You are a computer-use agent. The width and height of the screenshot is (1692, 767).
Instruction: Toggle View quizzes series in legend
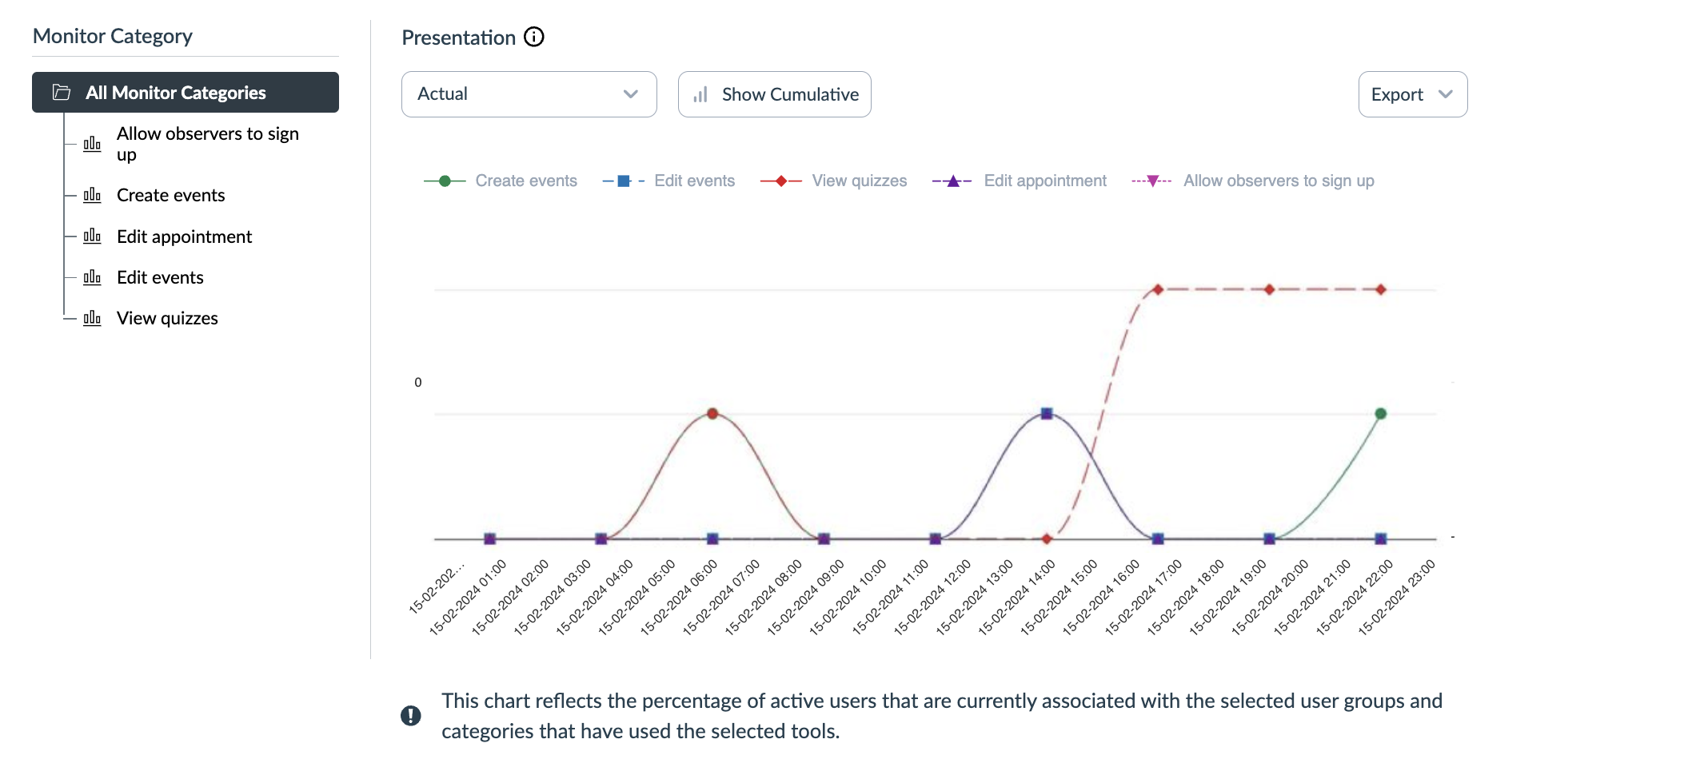point(859,181)
